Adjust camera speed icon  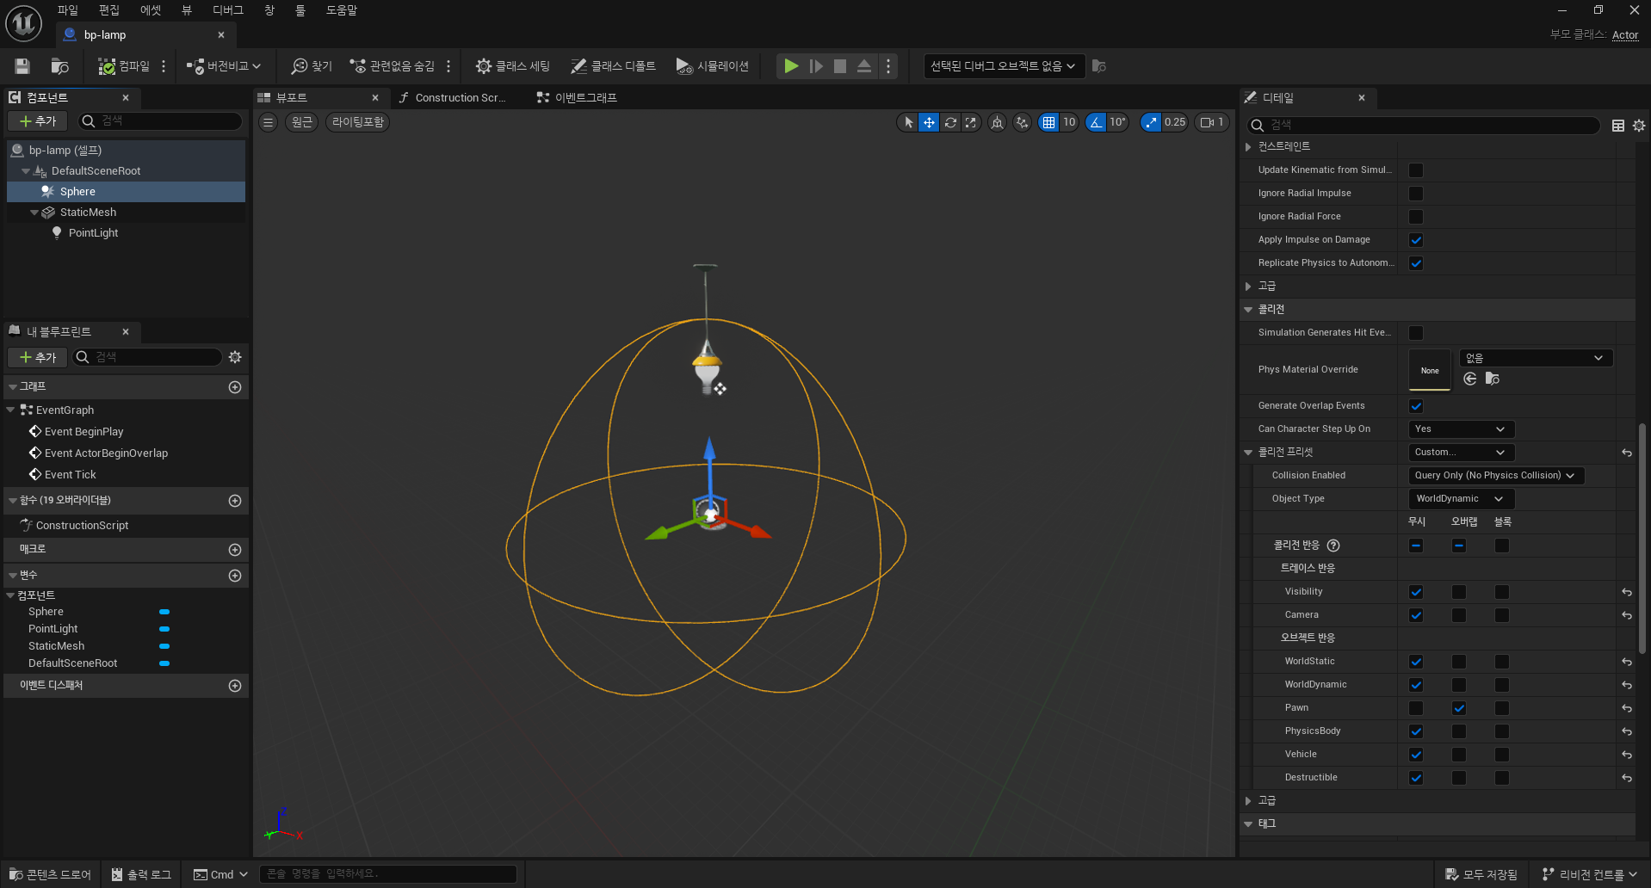point(1212,122)
